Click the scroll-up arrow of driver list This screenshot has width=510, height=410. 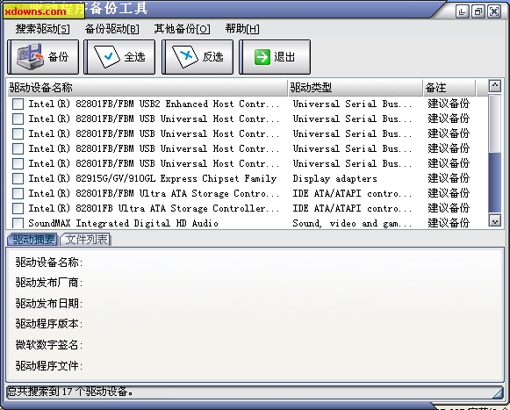(x=495, y=86)
